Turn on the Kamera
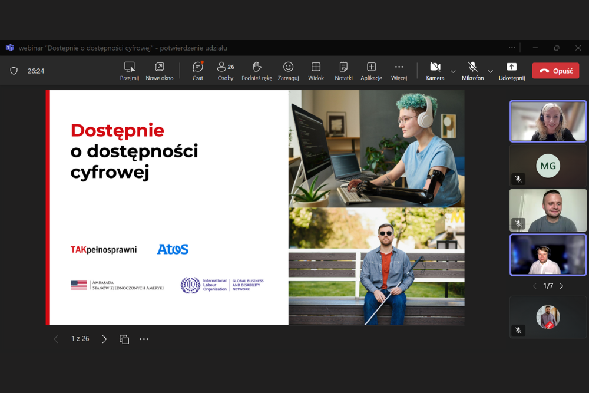 pyautogui.click(x=435, y=71)
